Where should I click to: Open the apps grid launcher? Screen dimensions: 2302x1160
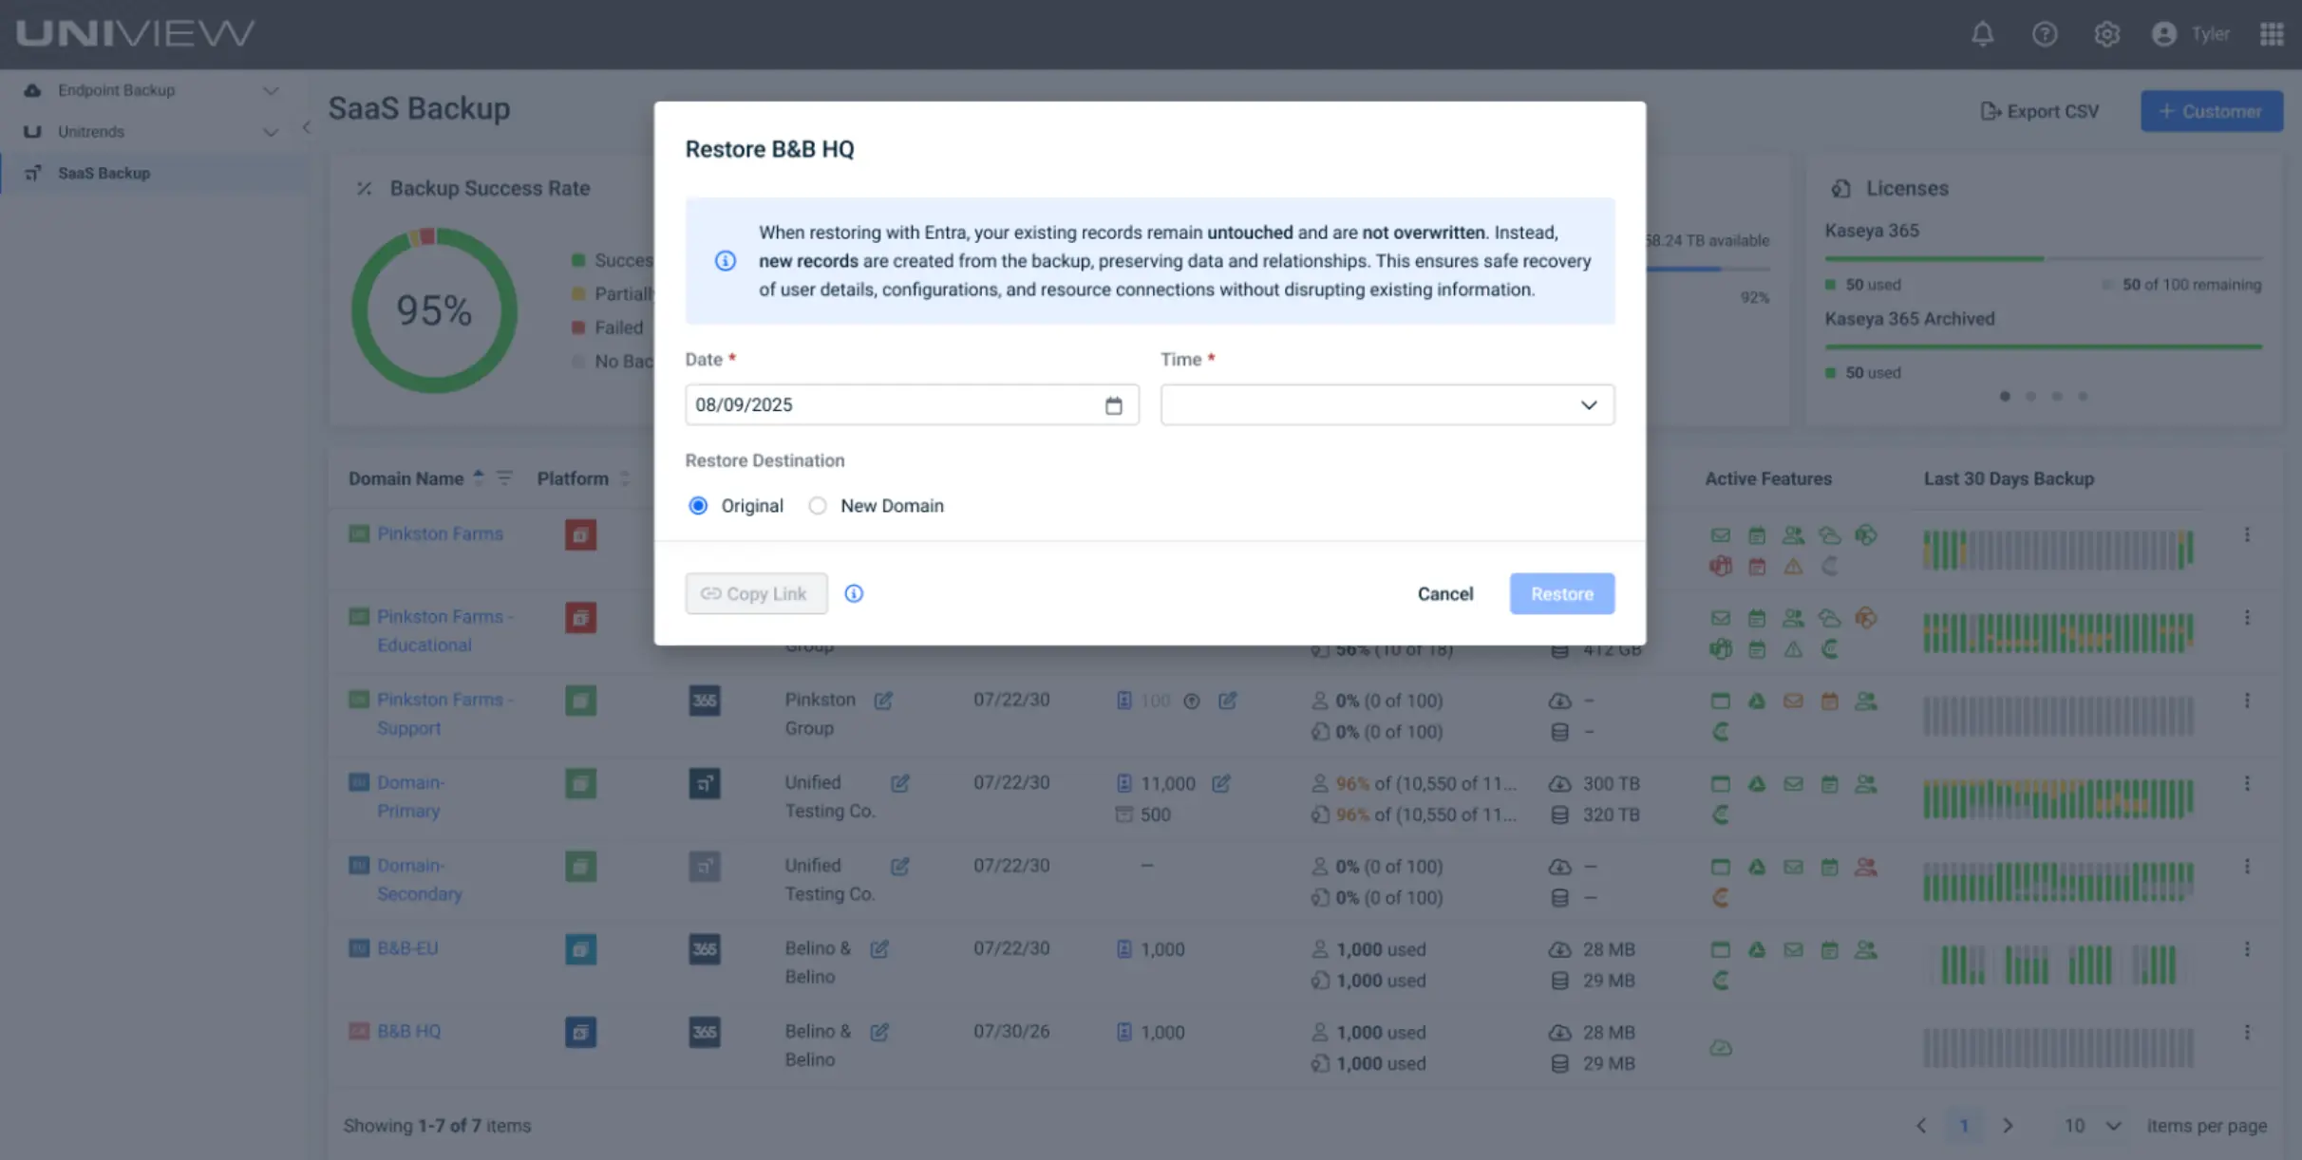coord(2272,34)
